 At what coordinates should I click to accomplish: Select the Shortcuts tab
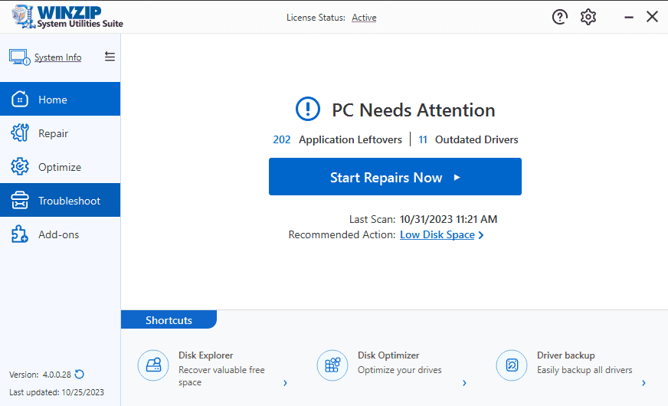(x=169, y=320)
